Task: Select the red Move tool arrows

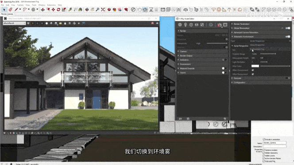Action: (x=53, y=10)
